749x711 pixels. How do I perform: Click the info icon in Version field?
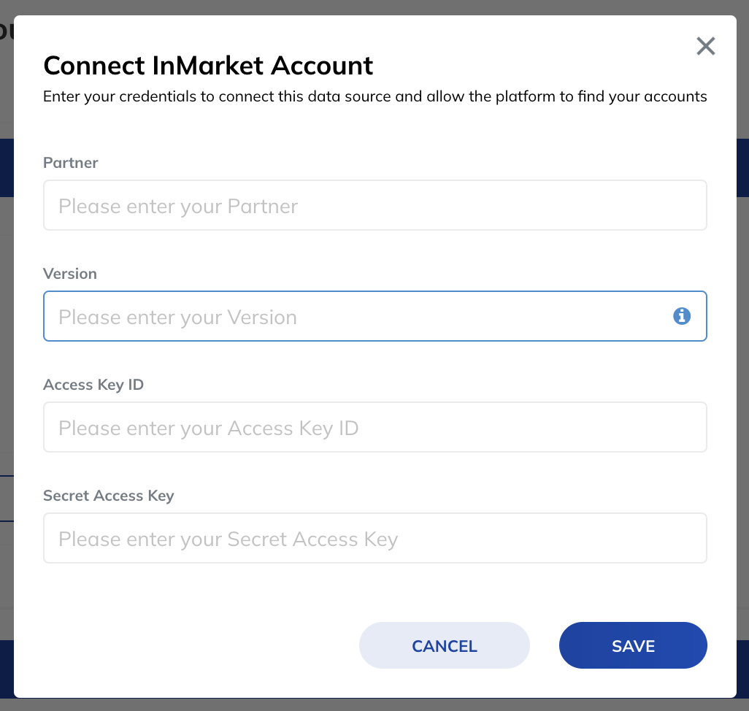point(682,316)
